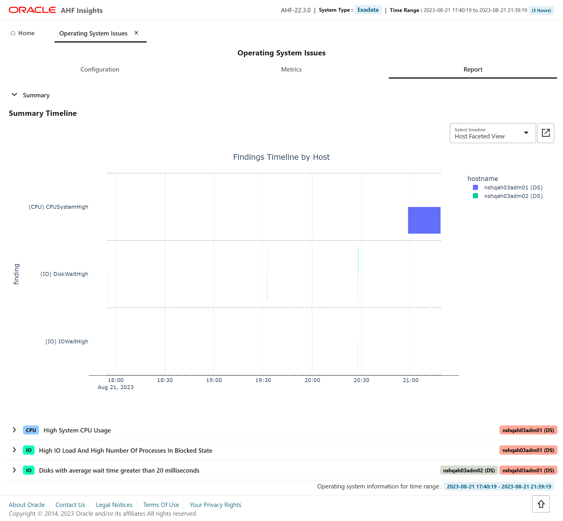Screen dimensions: 563x521
Task: Click the Exadata system type badge
Action: coord(368,10)
